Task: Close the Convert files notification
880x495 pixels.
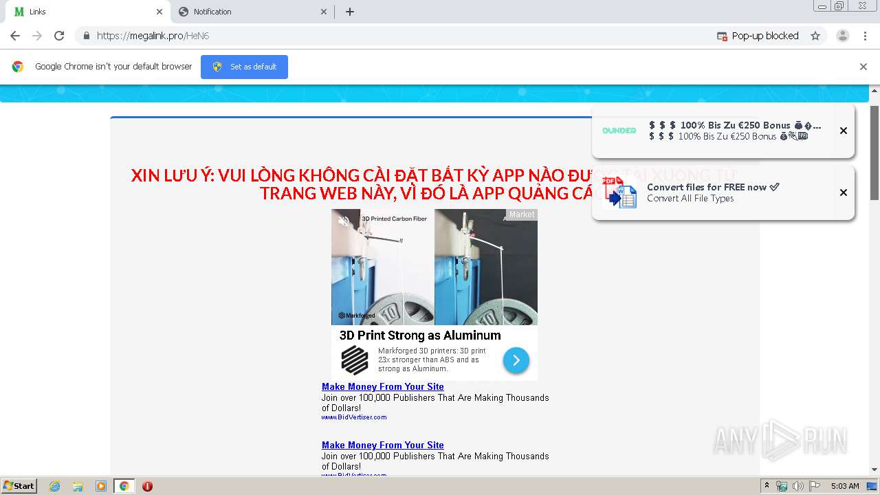Action: 844,192
